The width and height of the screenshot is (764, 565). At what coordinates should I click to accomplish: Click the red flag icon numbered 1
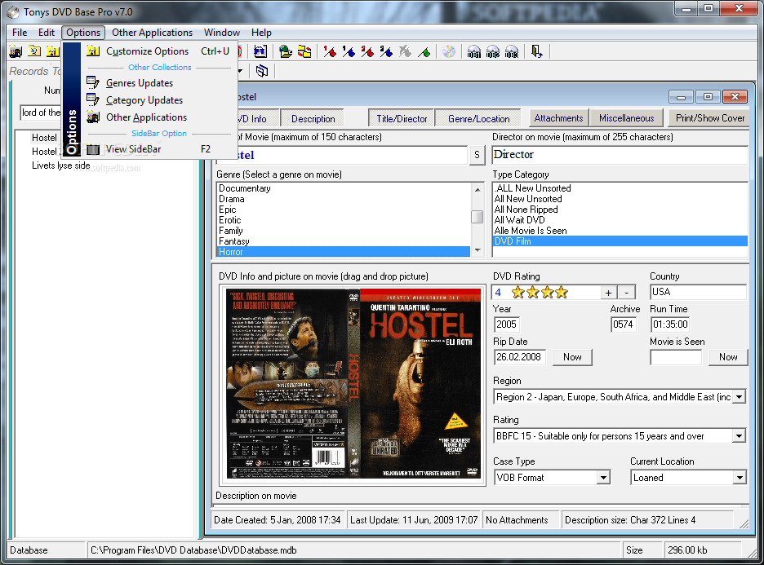(330, 51)
